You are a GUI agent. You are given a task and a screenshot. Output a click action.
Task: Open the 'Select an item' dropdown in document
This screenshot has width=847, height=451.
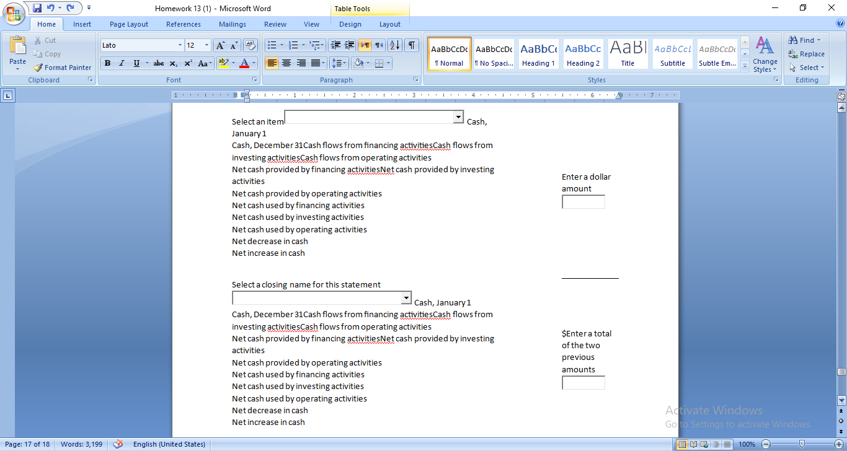click(458, 116)
